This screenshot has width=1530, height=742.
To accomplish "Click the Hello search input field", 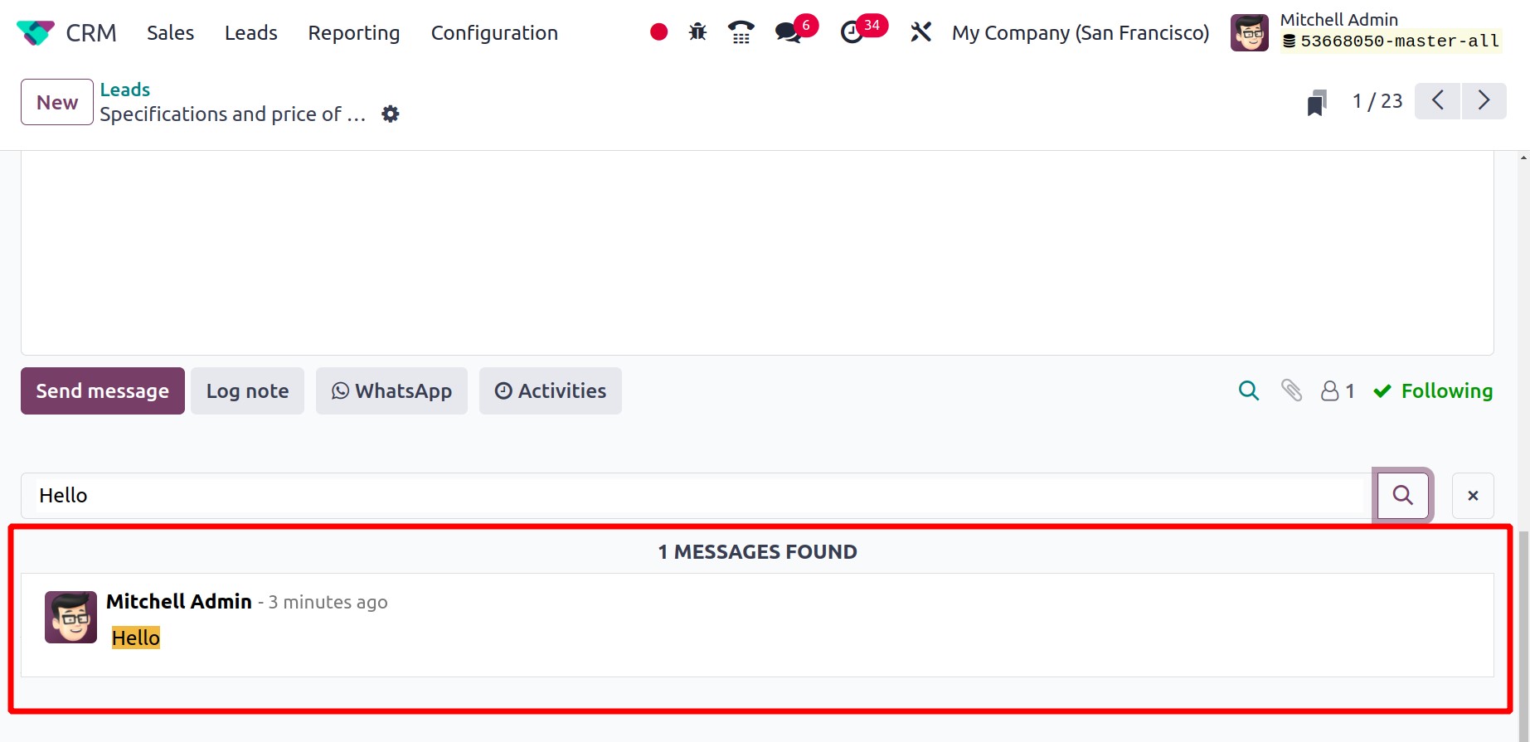I will coord(698,496).
